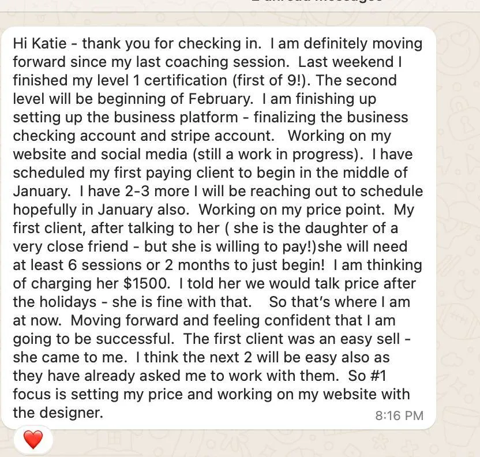Click the 8:16 PM message timestamp
The image size is (480, 457).
point(399,415)
